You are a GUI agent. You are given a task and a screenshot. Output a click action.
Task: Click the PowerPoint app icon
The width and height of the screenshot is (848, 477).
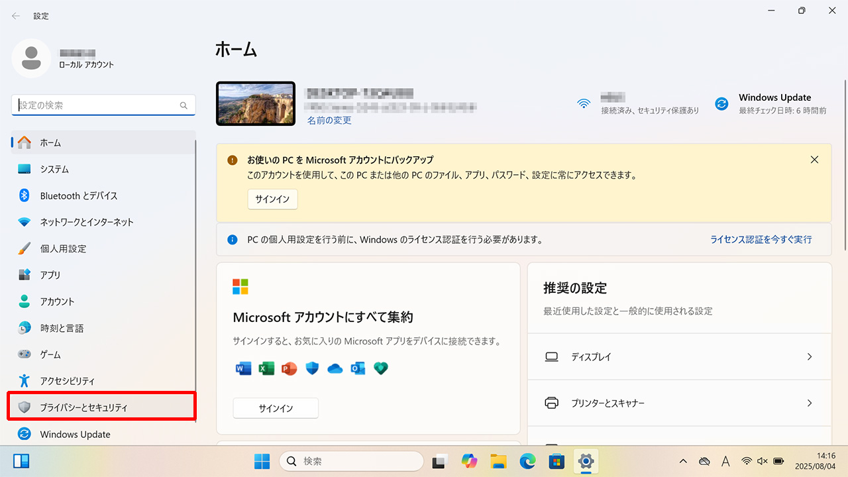tap(290, 368)
